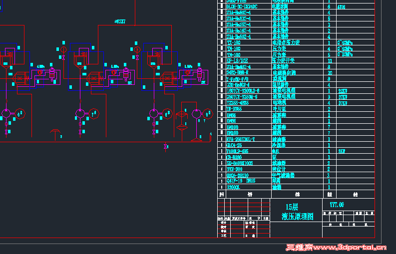Select the 15层 title text

pos(292,207)
